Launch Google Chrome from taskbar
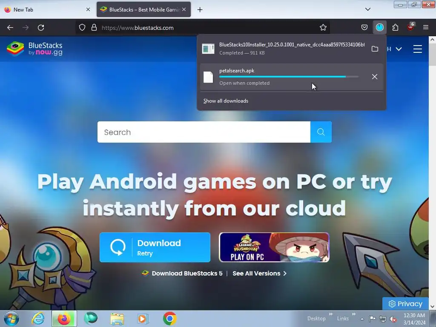 tap(169, 318)
